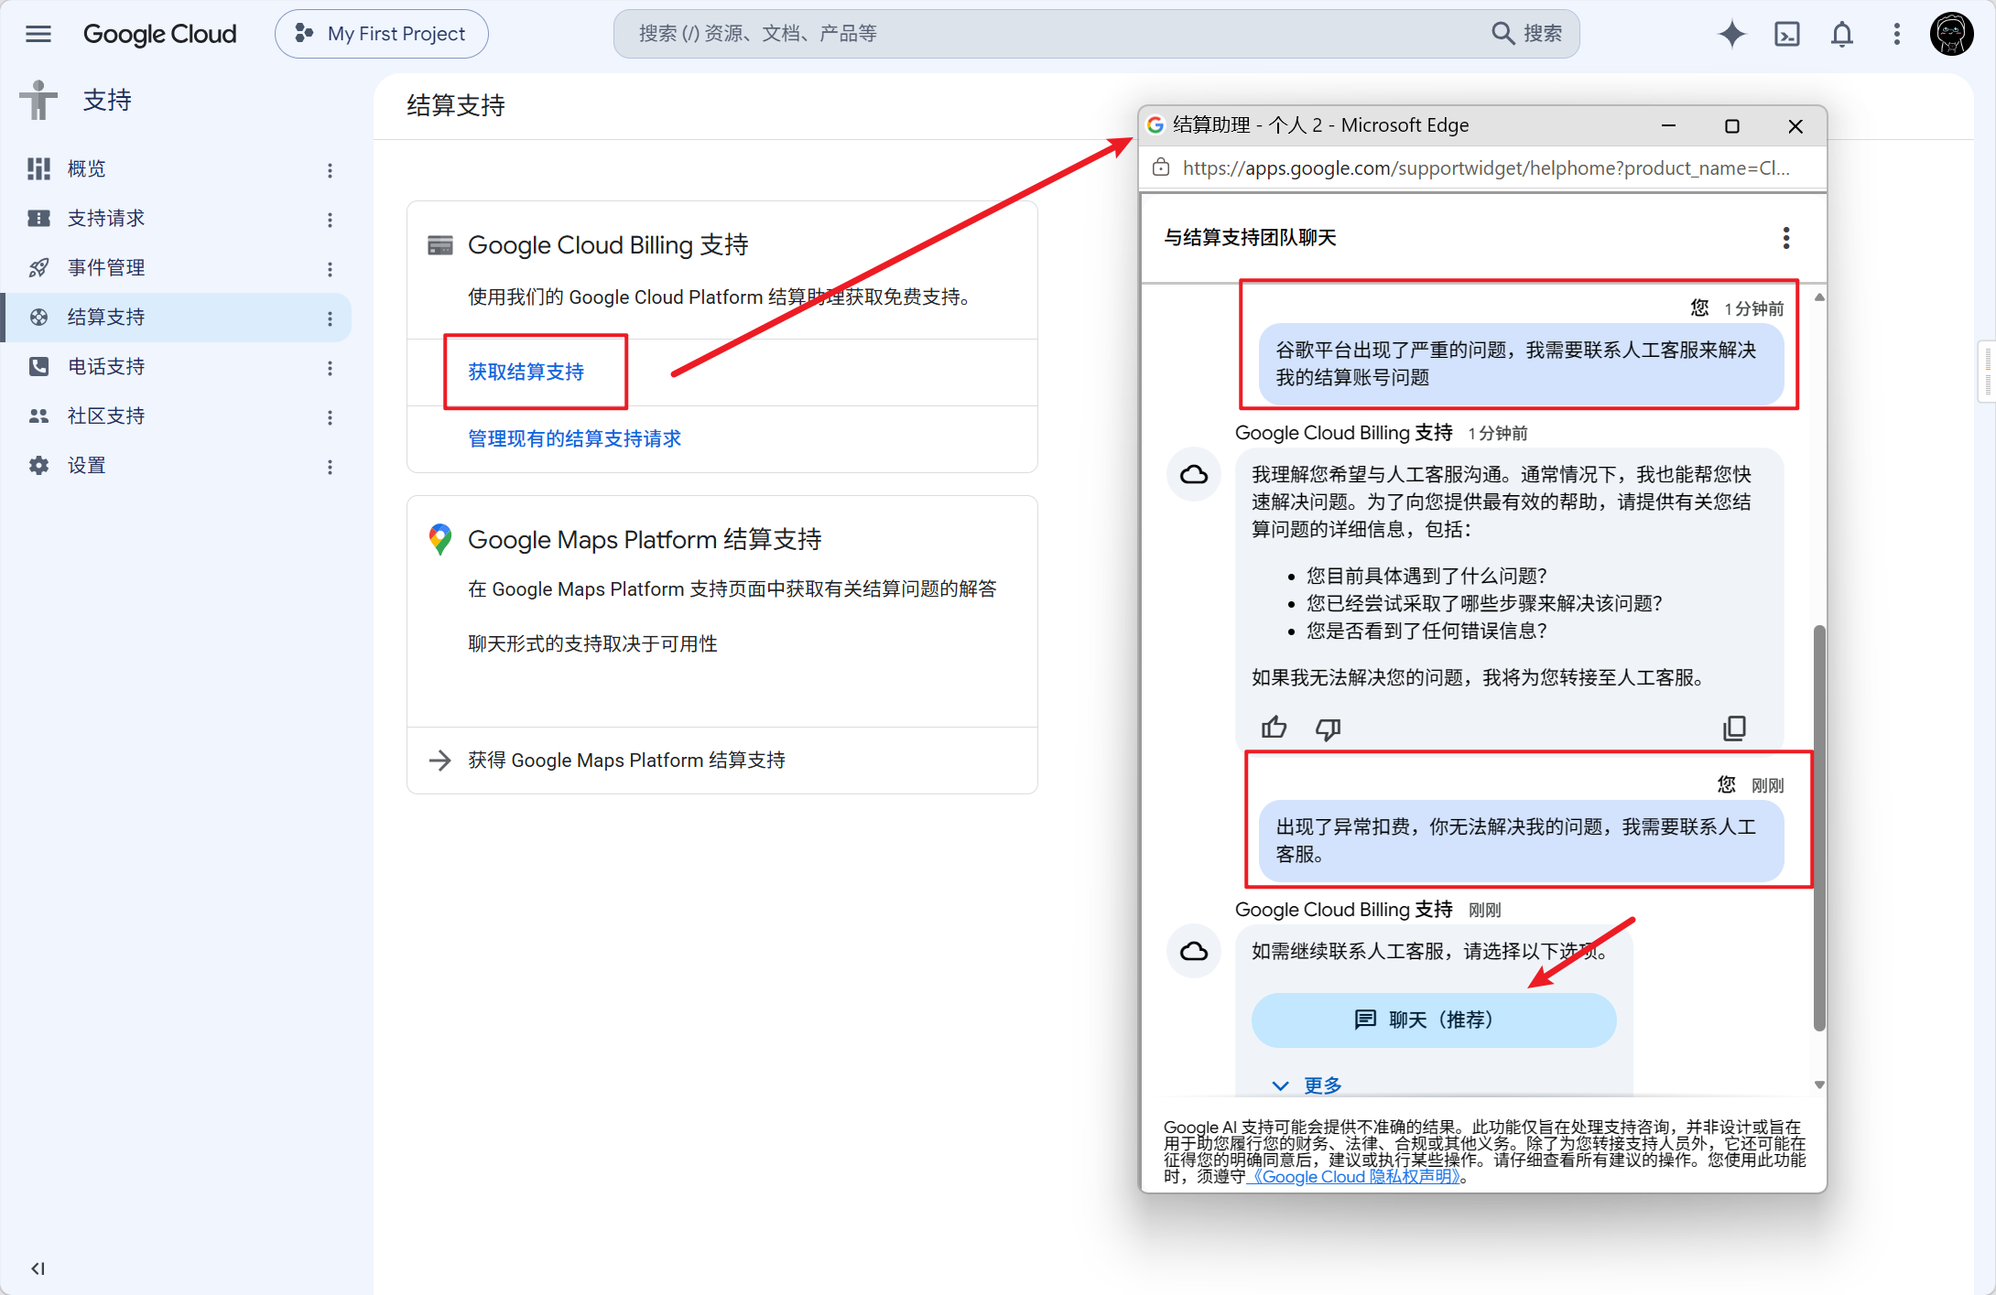1996x1295 pixels.
Task: Open the 概览 item's more options menu
Action: coord(330,169)
